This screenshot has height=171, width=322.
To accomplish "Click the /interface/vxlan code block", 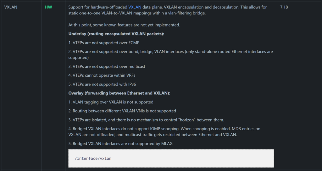I will point(171,158).
